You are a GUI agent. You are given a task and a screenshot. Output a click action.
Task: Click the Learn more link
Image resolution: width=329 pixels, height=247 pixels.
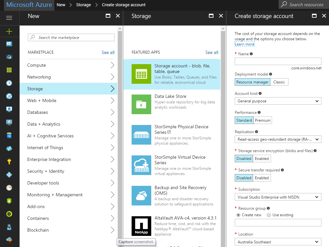245,44
